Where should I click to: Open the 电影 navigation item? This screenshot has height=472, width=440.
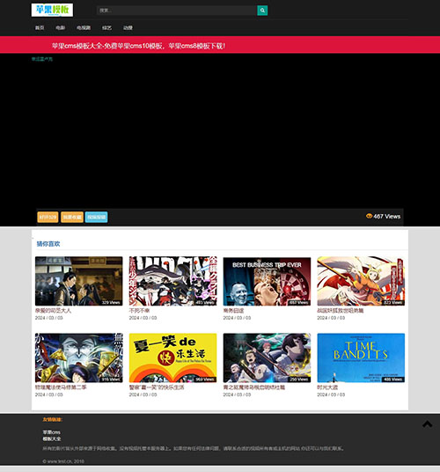click(x=60, y=27)
